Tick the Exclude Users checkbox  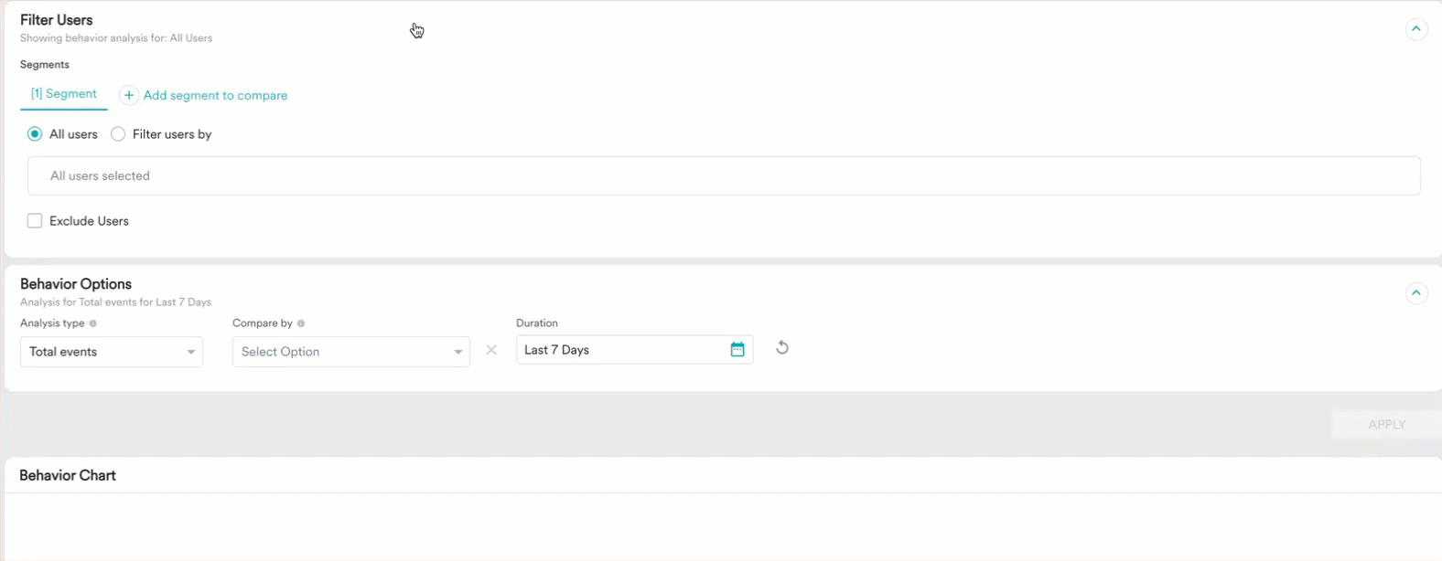35,221
